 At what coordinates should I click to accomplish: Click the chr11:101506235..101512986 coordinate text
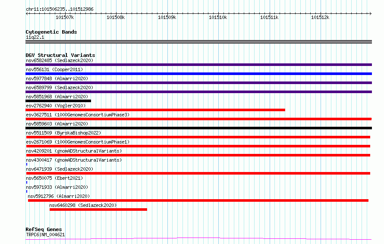point(60,9)
